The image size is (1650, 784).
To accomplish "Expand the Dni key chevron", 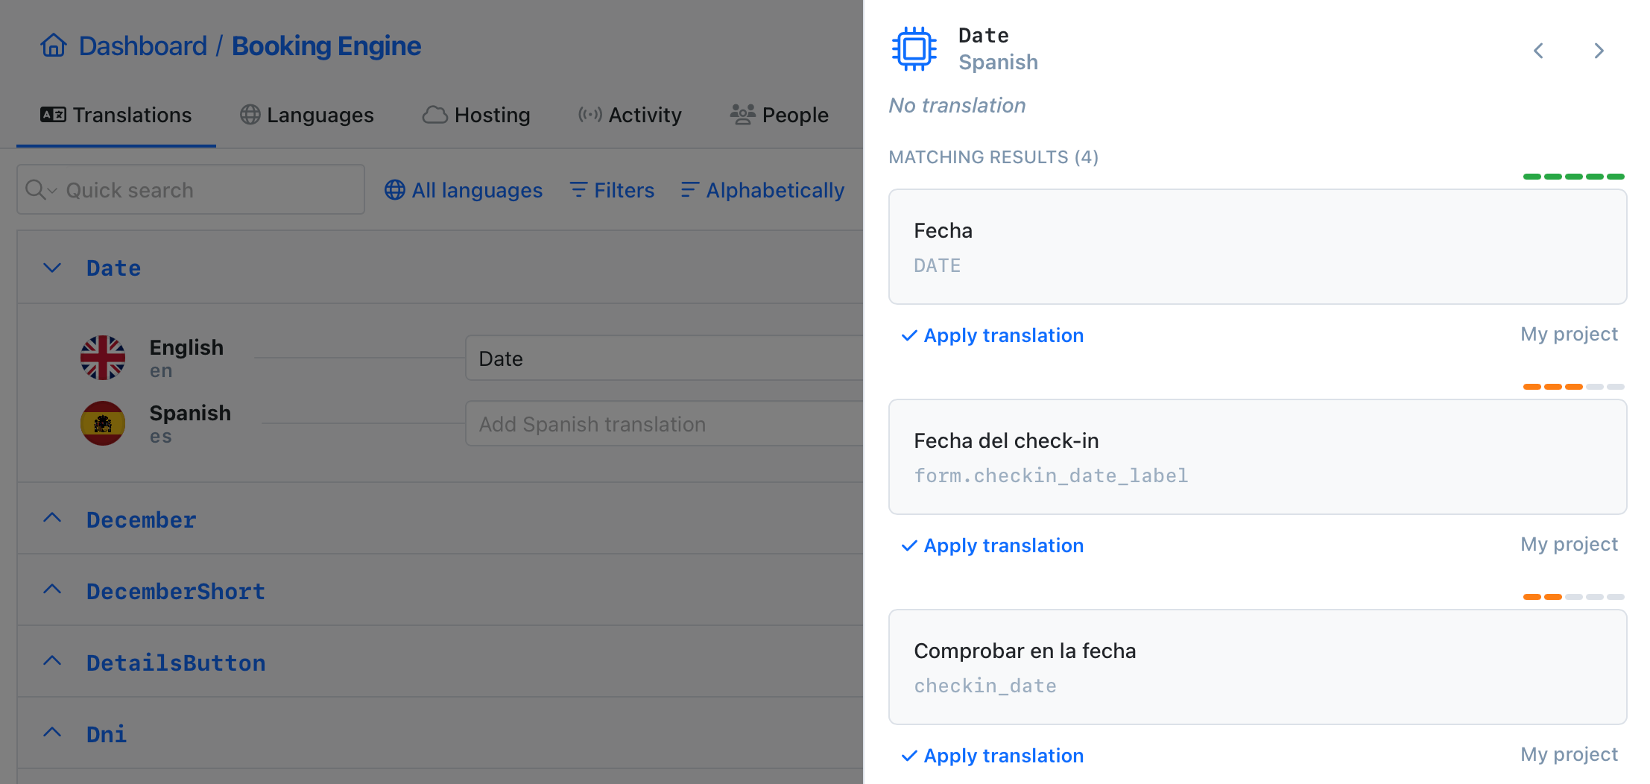I will (x=52, y=733).
